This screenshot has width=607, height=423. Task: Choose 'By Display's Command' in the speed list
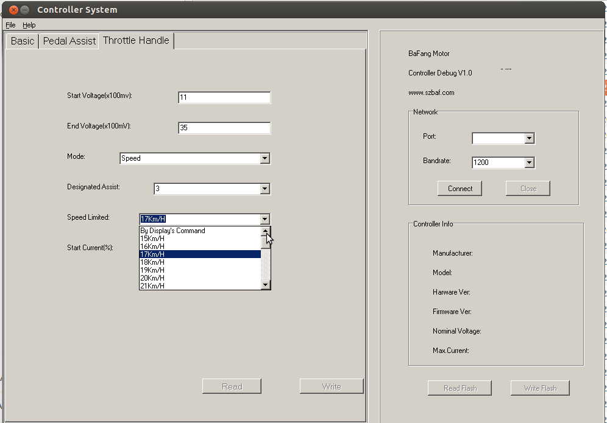pyautogui.click(x=200, y=231)
